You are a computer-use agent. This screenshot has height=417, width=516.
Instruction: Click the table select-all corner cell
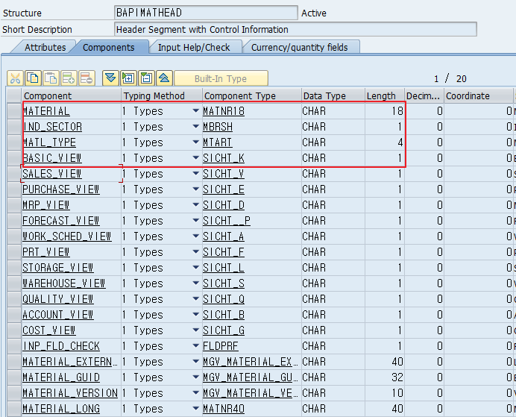(x=14, y=95)
